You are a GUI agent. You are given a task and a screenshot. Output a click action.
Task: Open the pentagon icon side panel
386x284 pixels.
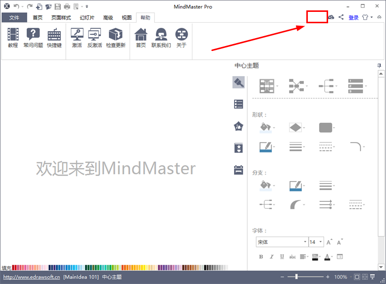[x=239, y=126]
